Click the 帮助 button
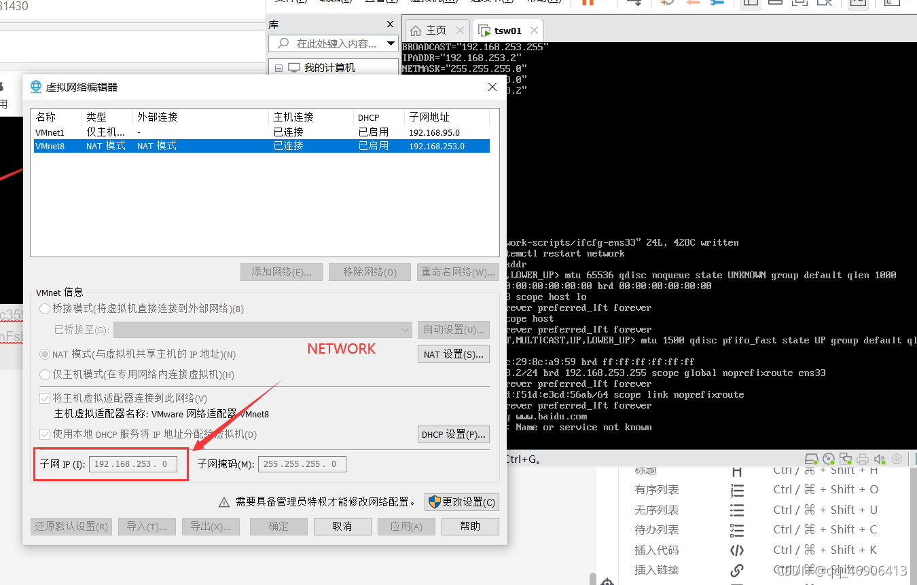The image size is (917, 585). pos(470,527)
